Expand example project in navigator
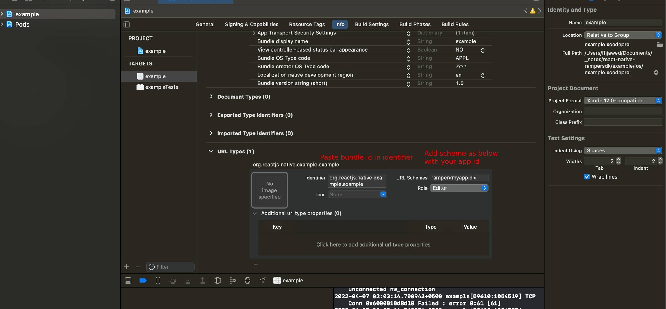 pos(2,14)
